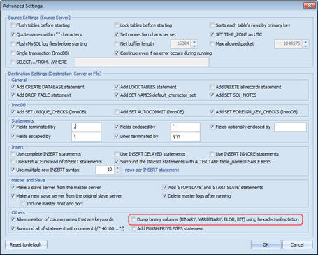318x255 pixels.
Task: Enable Net buffer length option
Action: (x=117, y=44)
